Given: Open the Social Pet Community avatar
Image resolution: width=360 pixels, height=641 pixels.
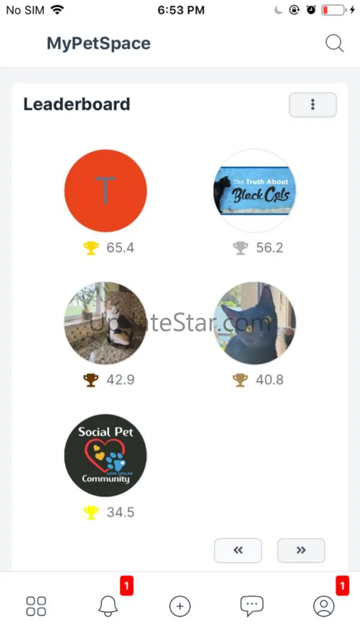Looking at the screenshot, I should [105, 455].
